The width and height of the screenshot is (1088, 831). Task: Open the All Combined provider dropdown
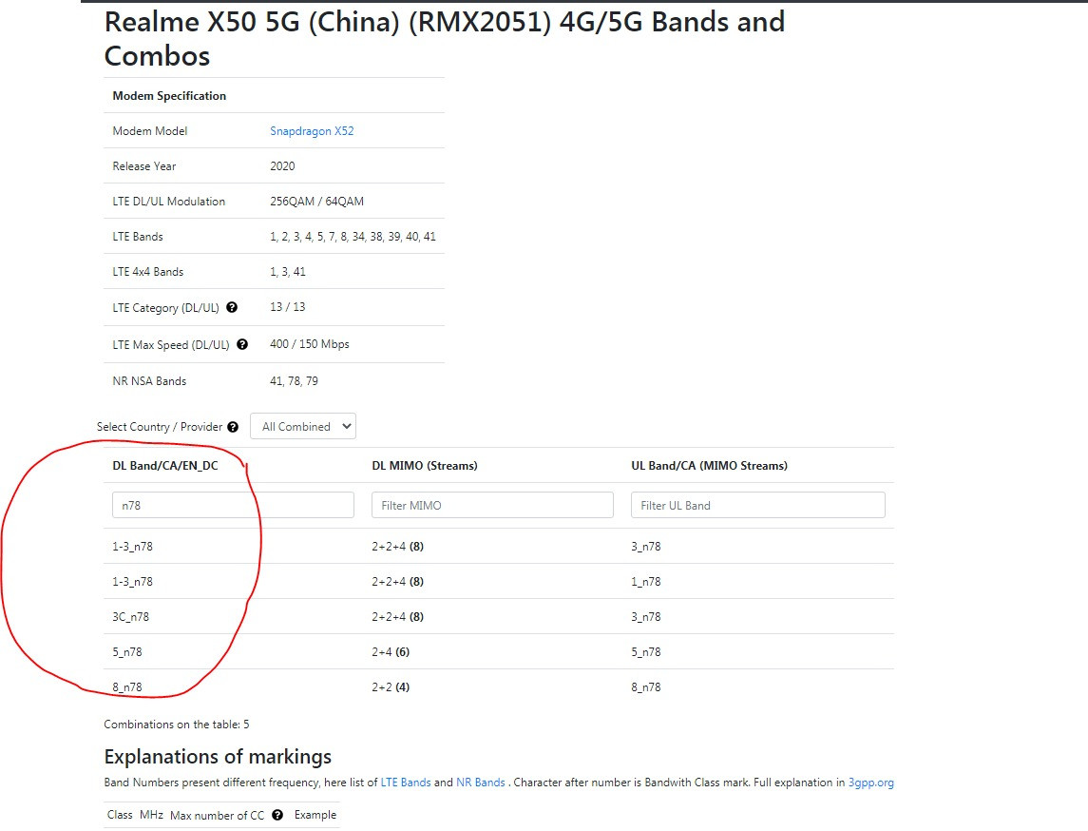(303, 426)
